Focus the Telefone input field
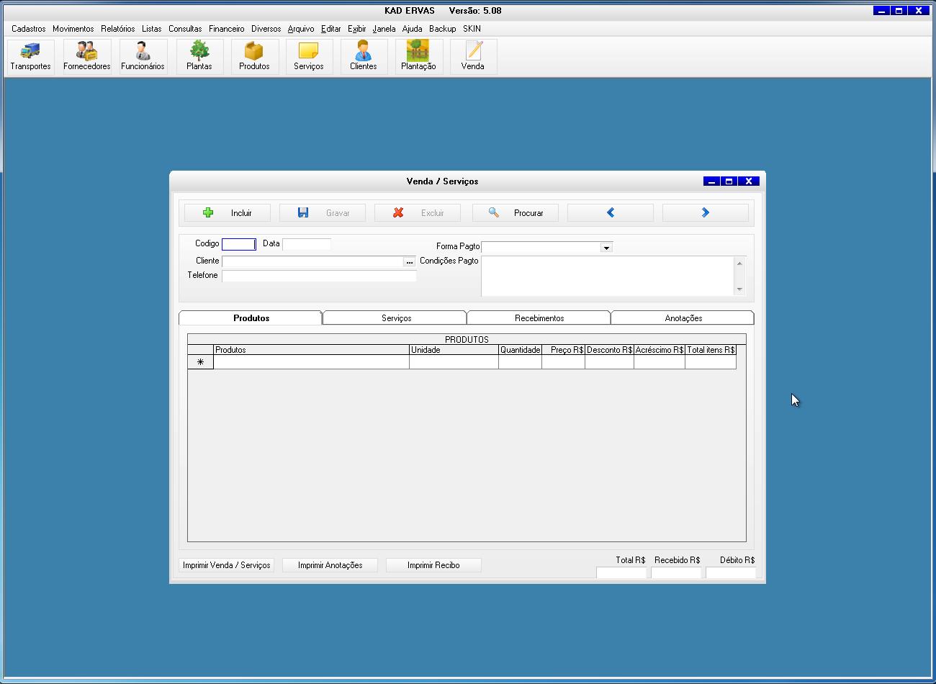Image resolution: width=936 pixels, height=684 pixels. point(319,276)
